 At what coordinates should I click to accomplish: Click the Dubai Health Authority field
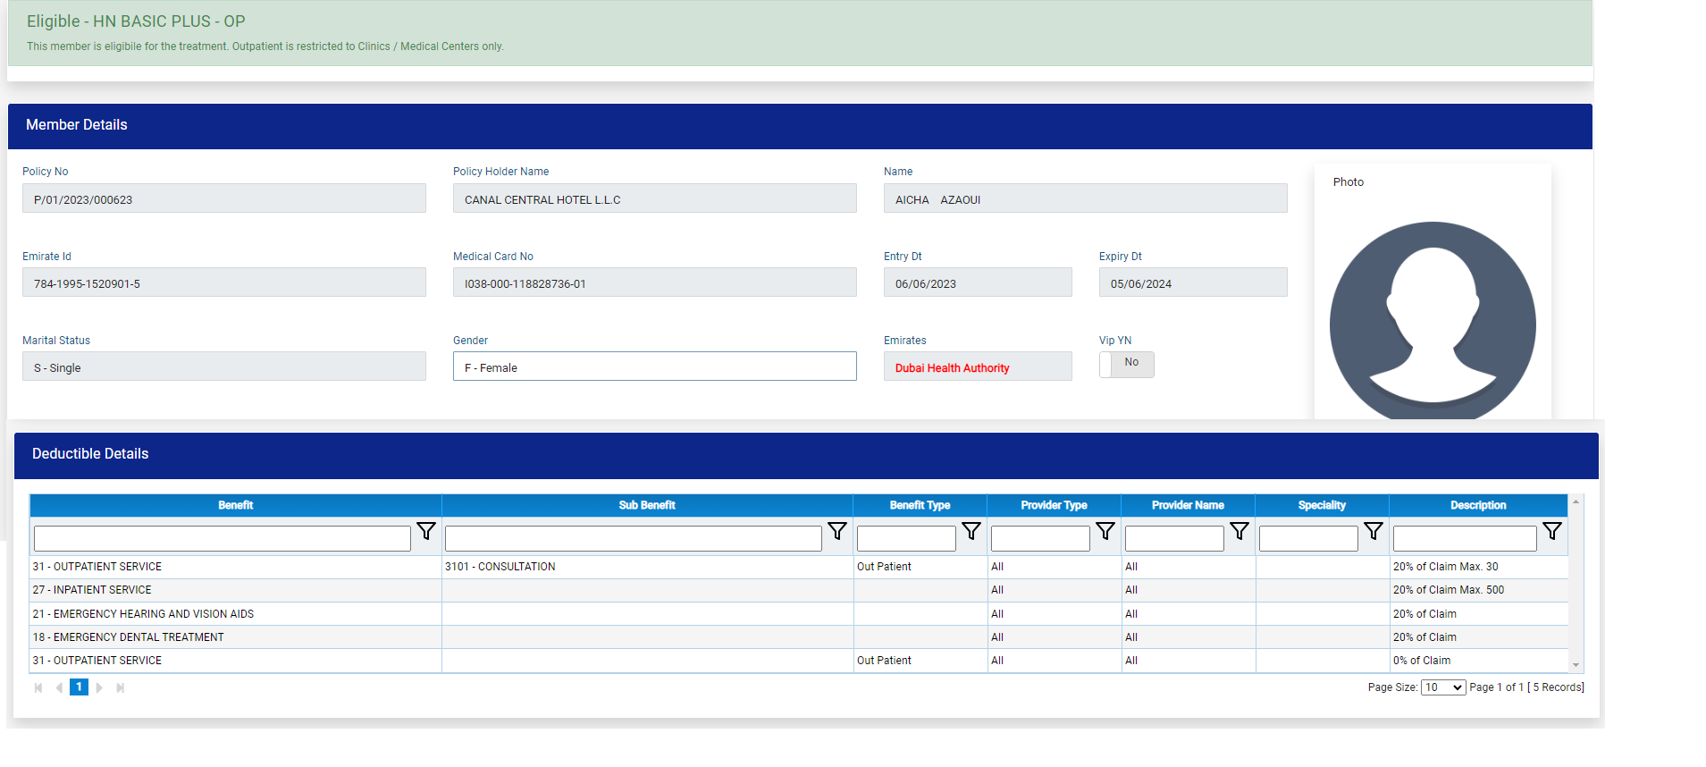pos(977,367)
